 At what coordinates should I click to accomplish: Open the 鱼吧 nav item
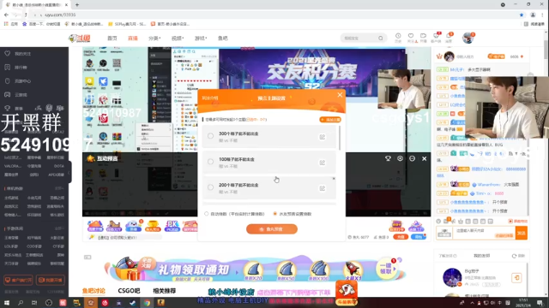click(223, 38)
